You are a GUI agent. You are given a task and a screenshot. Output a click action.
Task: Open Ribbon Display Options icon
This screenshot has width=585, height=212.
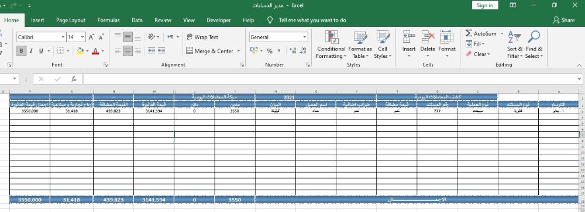(x=513, y=5)
